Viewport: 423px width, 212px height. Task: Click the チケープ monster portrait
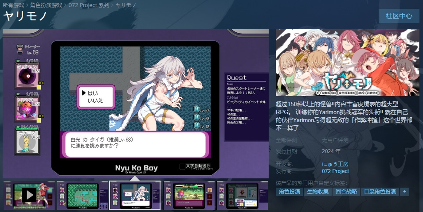[x=27, y=142]
